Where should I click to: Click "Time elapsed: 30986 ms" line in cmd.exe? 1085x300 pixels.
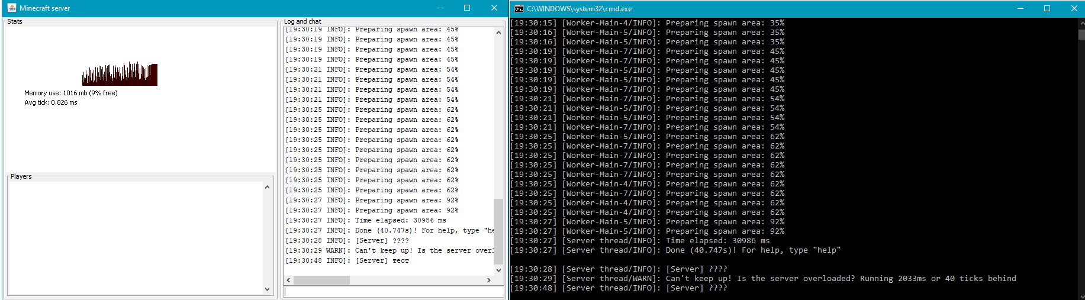[x=640, y=241]
